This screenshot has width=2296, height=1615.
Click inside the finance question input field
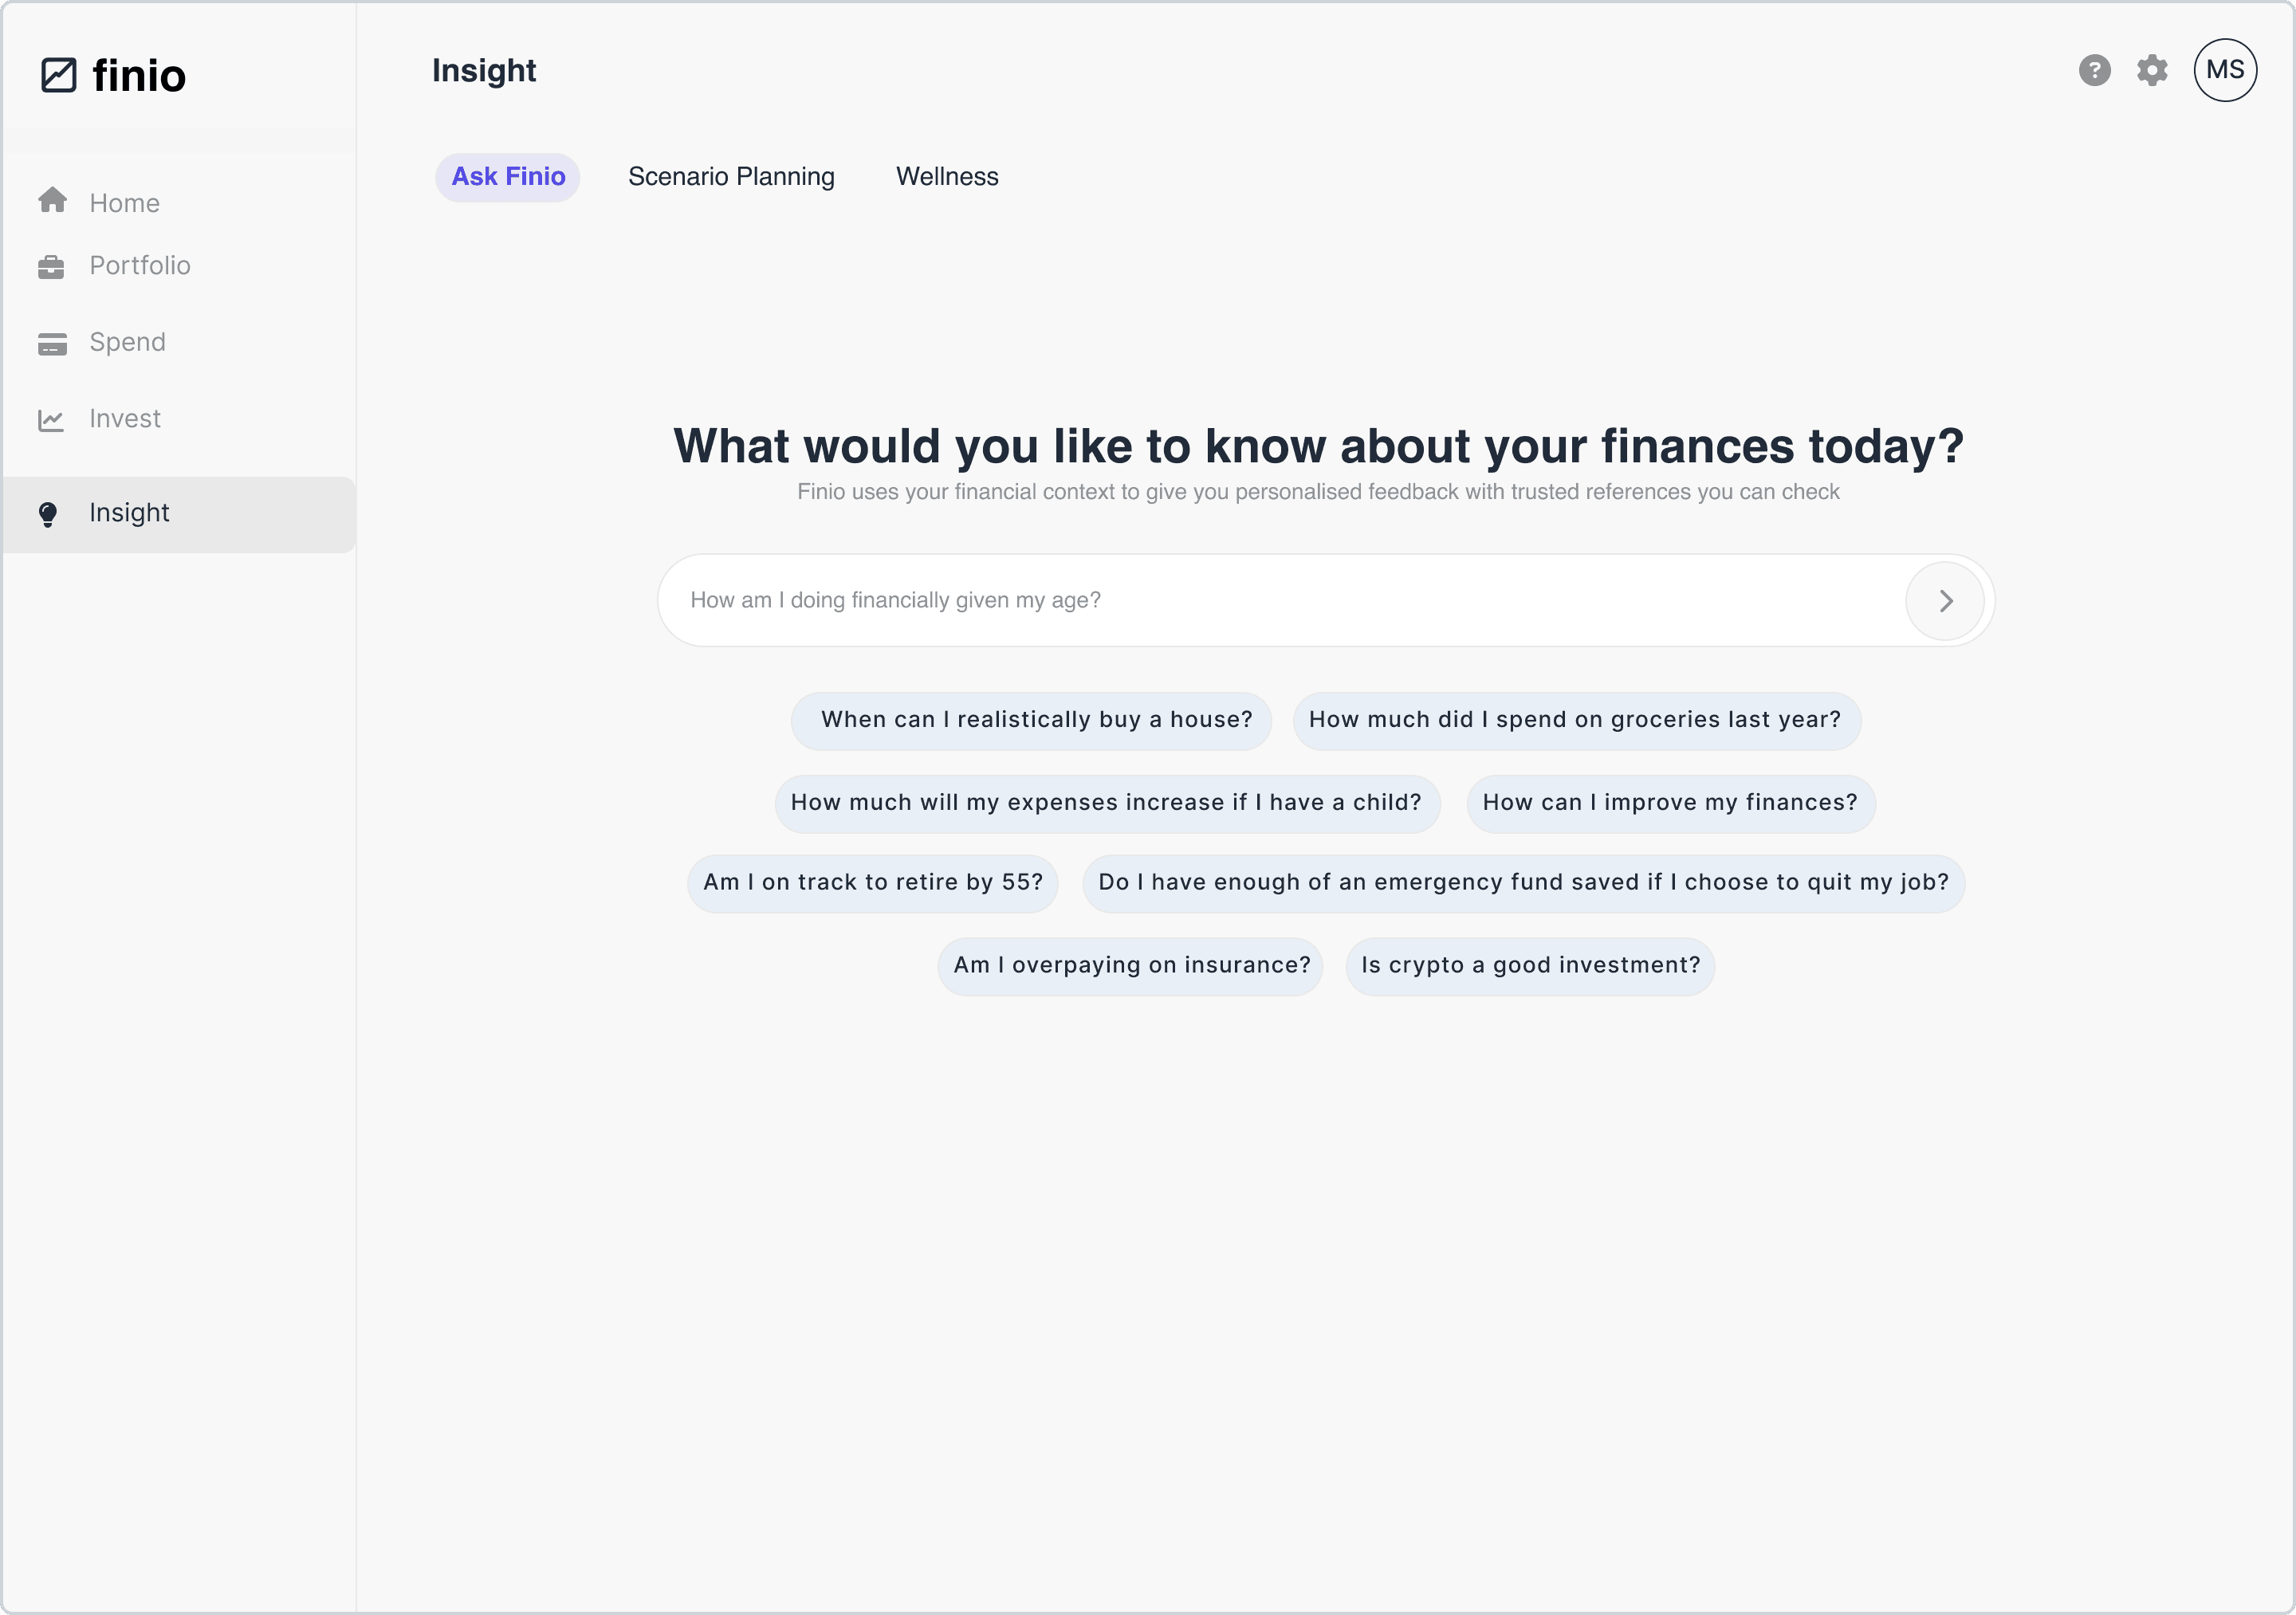pos(1200,600)
